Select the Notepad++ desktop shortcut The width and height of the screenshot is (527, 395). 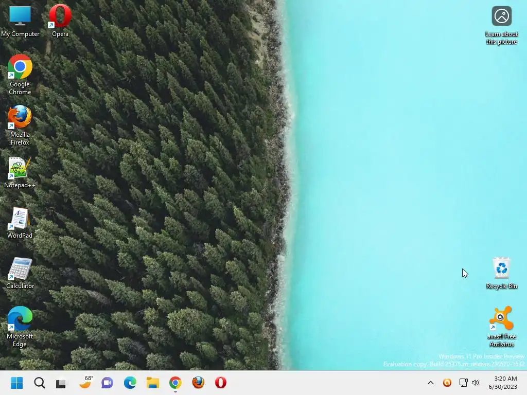(20, 172)
